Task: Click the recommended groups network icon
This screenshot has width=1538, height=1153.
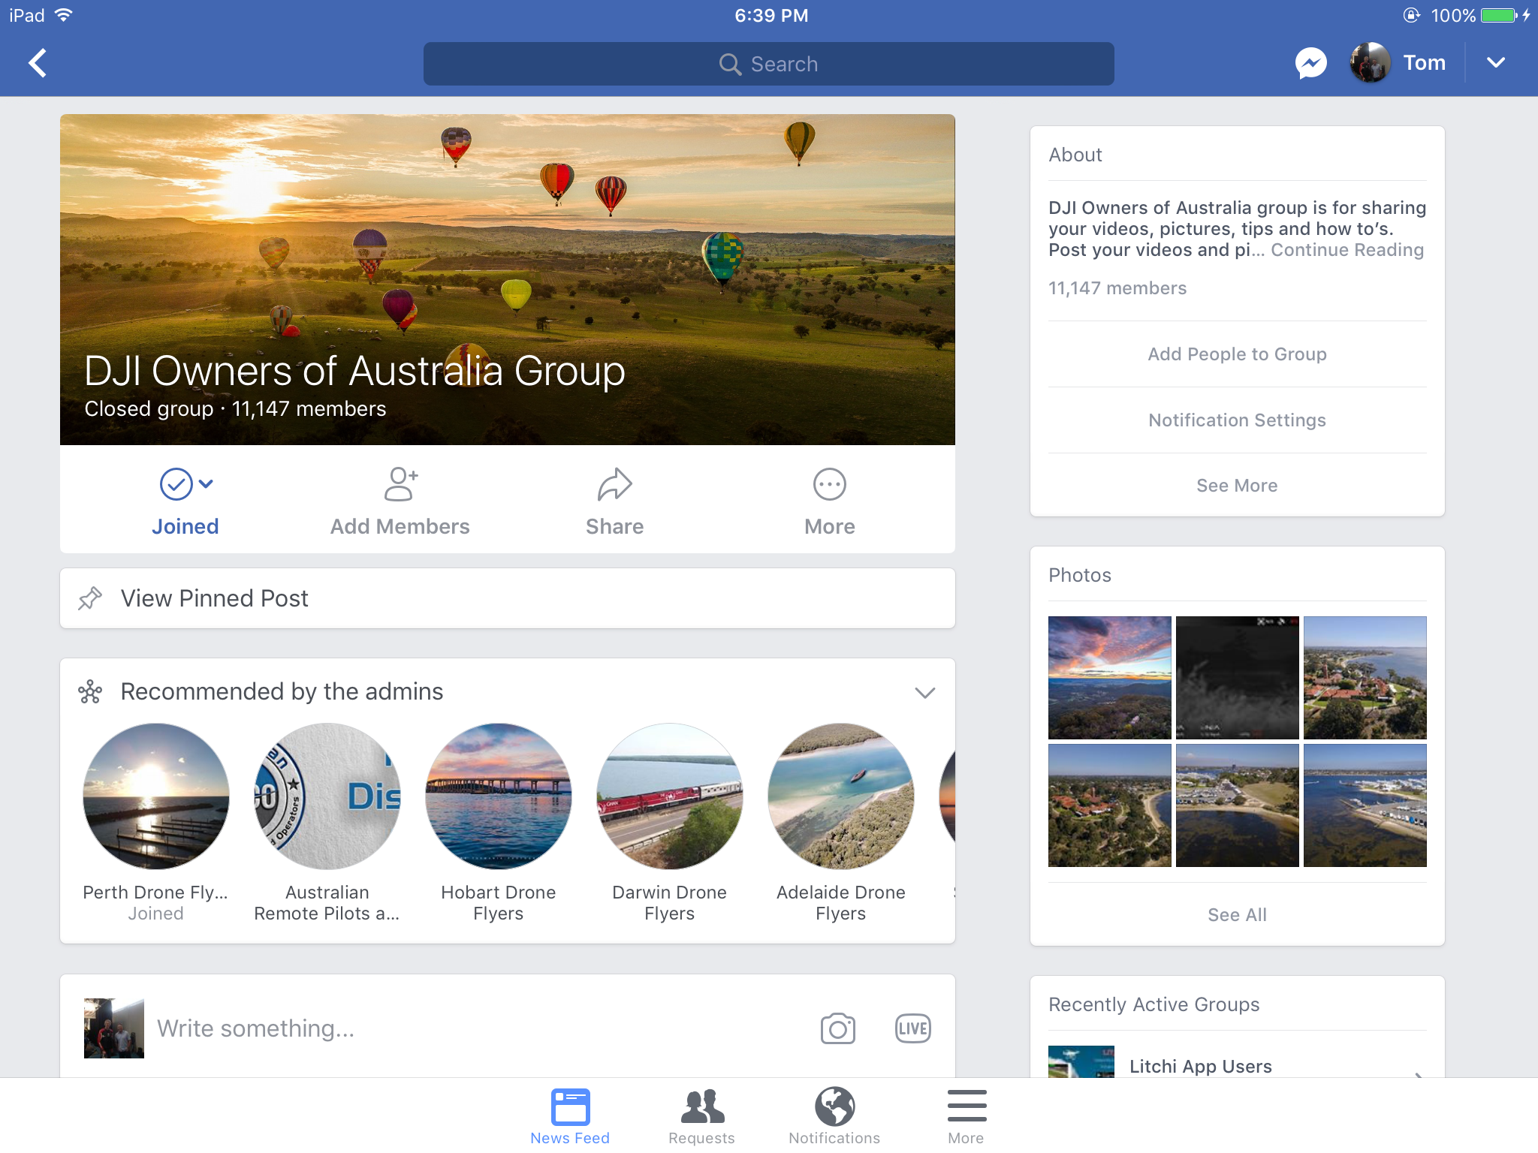Action: click(90, 692)
